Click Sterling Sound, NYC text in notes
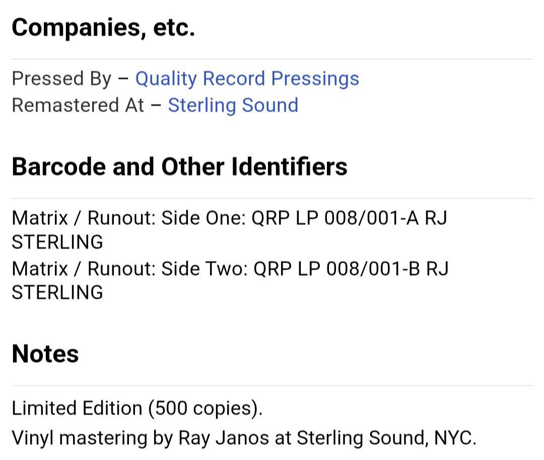This screenshot has height=460, width=544. point(386,438)
